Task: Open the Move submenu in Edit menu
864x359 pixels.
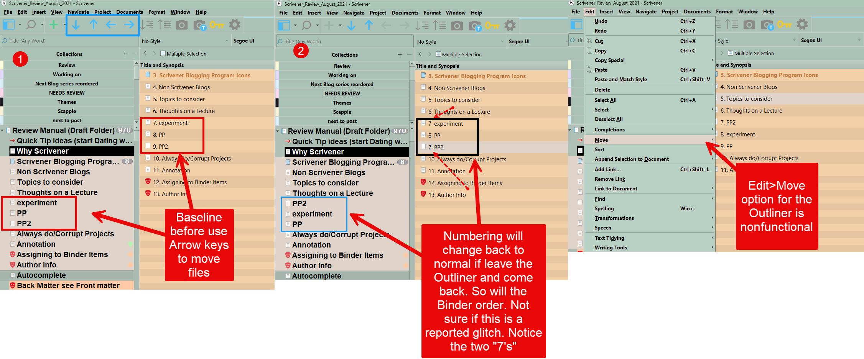Action: [650, 140]
